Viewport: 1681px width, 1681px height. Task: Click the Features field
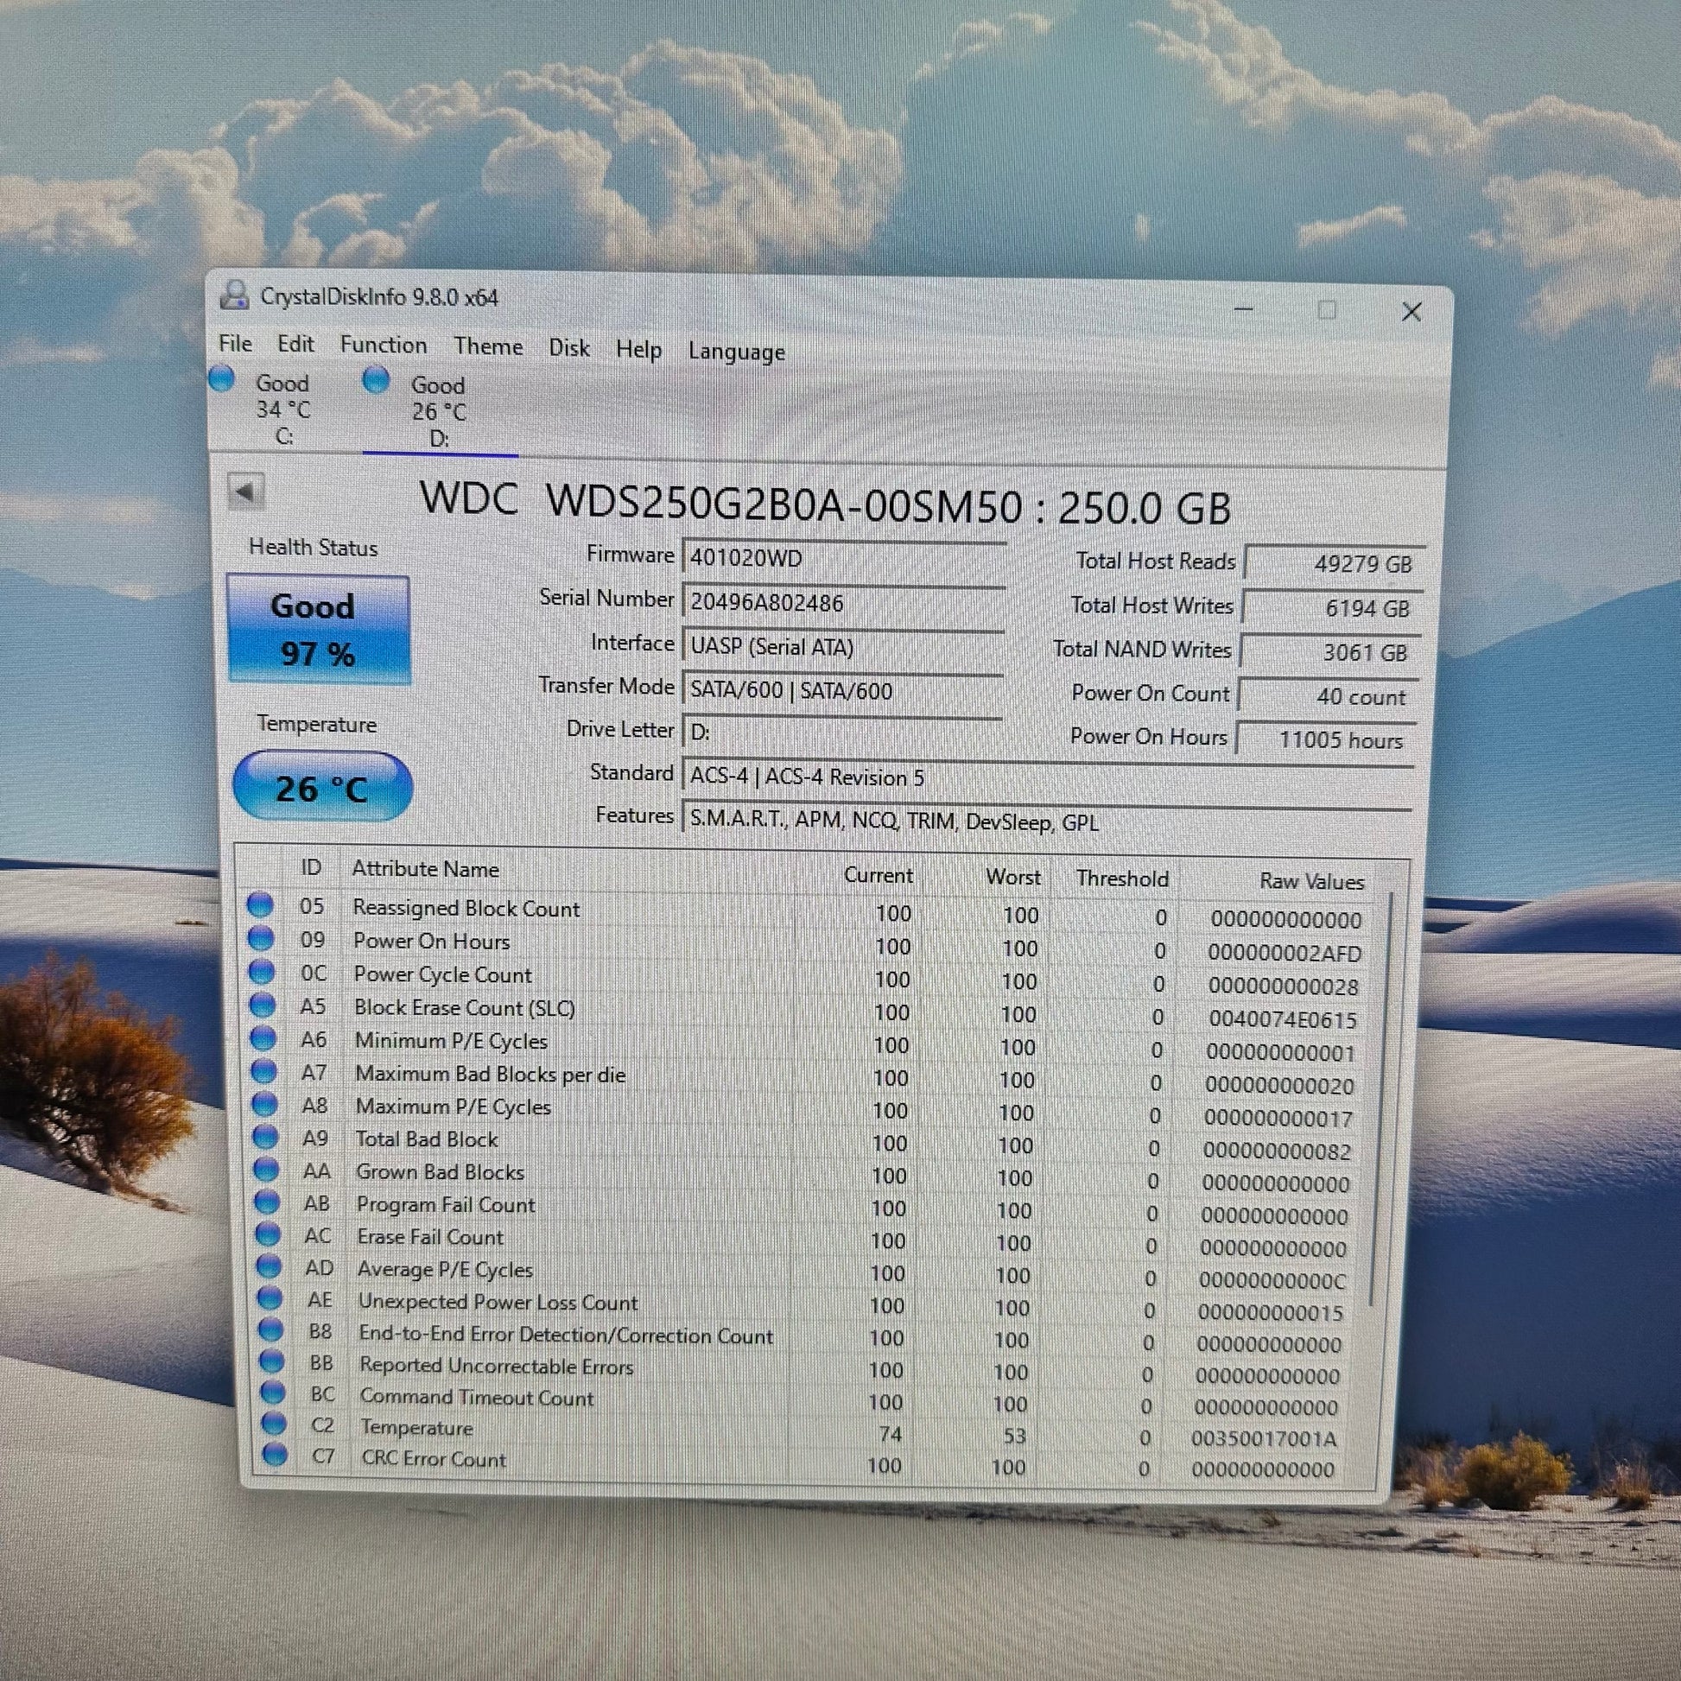pos(1047,821)
